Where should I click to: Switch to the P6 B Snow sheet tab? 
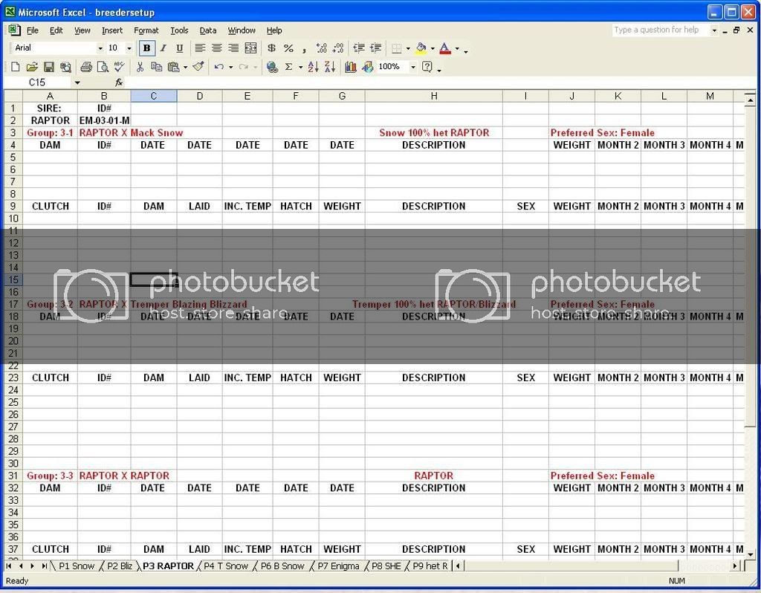tap(283, 566)
